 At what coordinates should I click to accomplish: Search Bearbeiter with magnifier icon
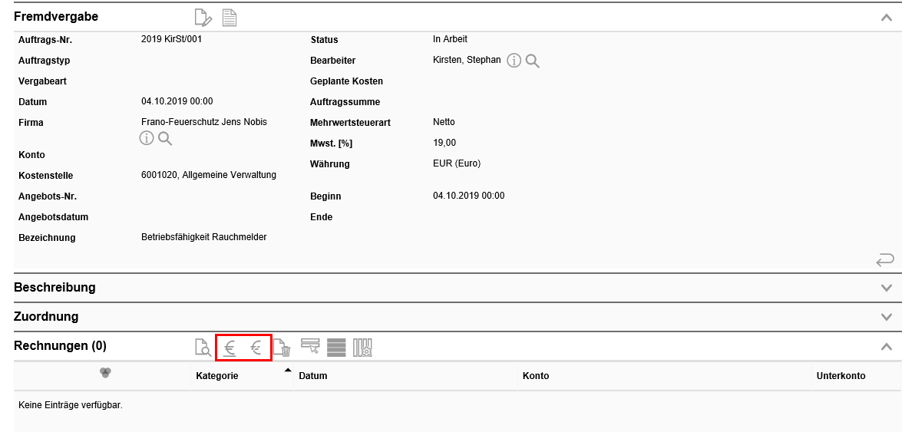pyautogui.click(x=533, y=61)
